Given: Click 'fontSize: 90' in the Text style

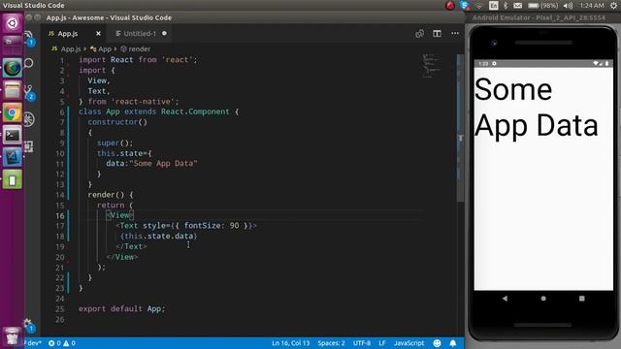Looking at the screenshot, I should click(x=212, y=226).
